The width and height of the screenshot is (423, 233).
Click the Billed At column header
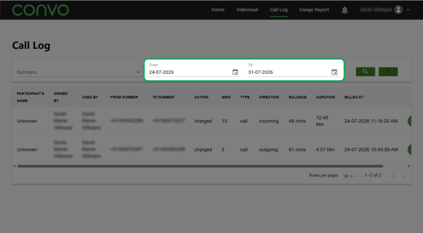[354, 97]
